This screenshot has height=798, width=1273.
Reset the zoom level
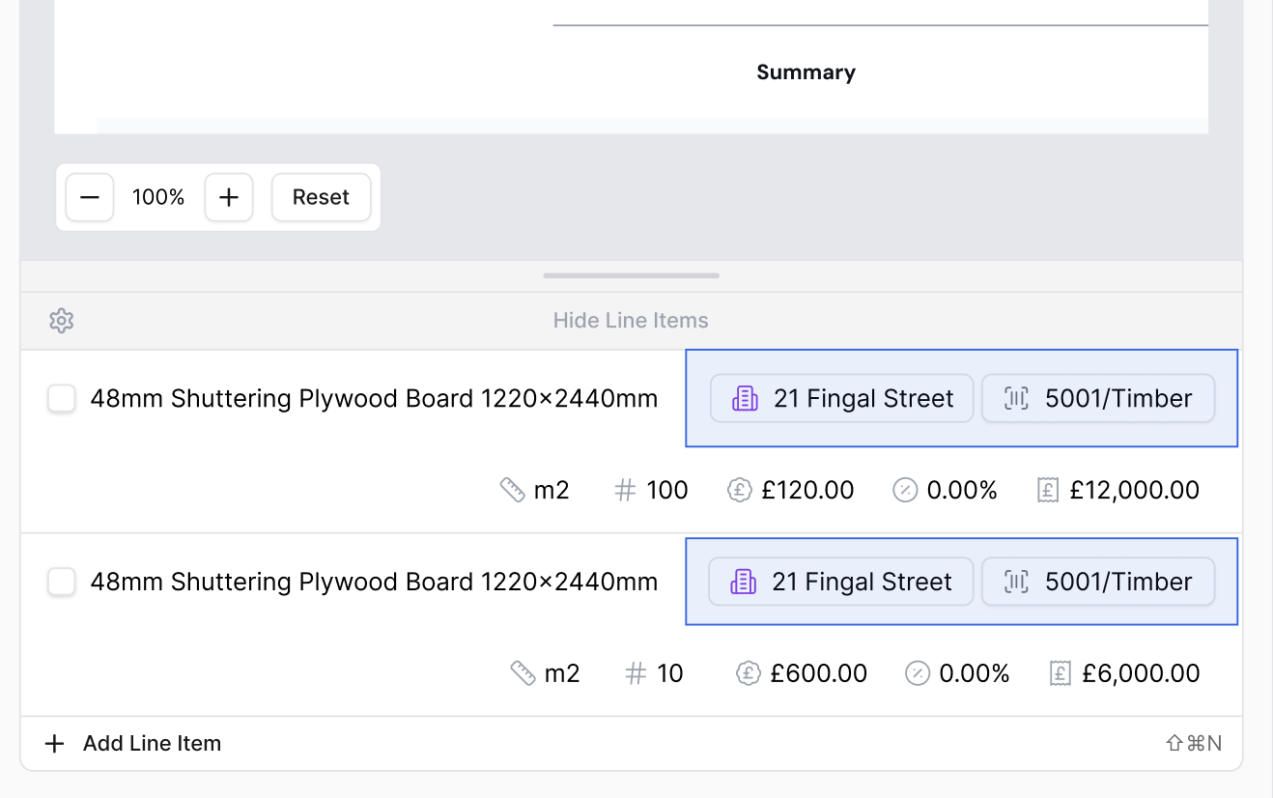[321, 198]
